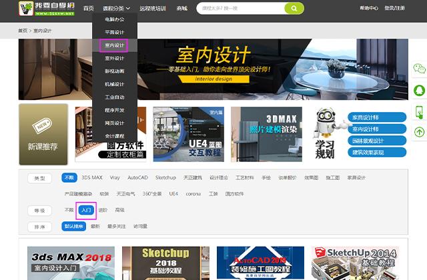The image size is (427, 280).
Task: Click 室内设计 in the breadcrumb trail
Action: [42, 31]
